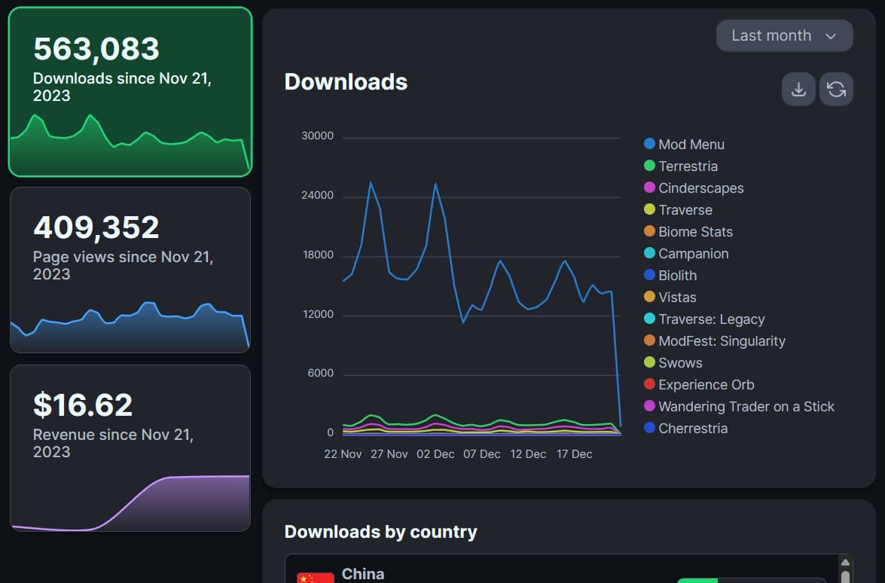Switch to the Page views stat card
The width and height of the screenshot is (885, 583).
tap(130, 270)
